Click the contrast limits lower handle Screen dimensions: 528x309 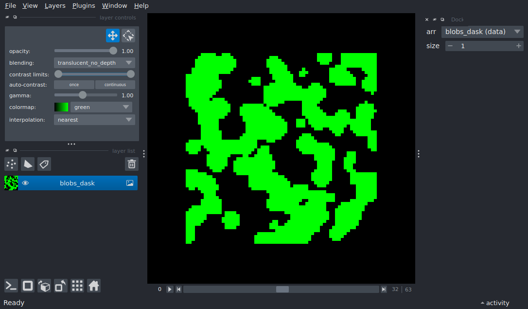click(x=58, y=74)
